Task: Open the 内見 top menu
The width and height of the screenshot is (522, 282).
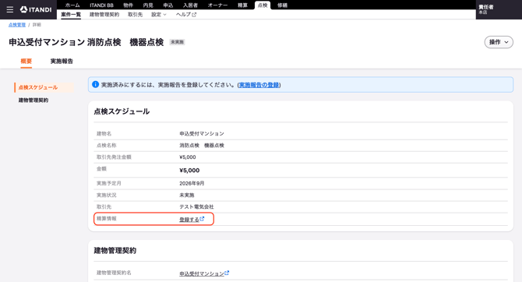Action: pos(148,5)
